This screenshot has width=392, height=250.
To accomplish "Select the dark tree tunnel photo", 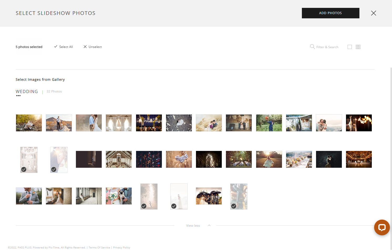I will tap(209, 159).
